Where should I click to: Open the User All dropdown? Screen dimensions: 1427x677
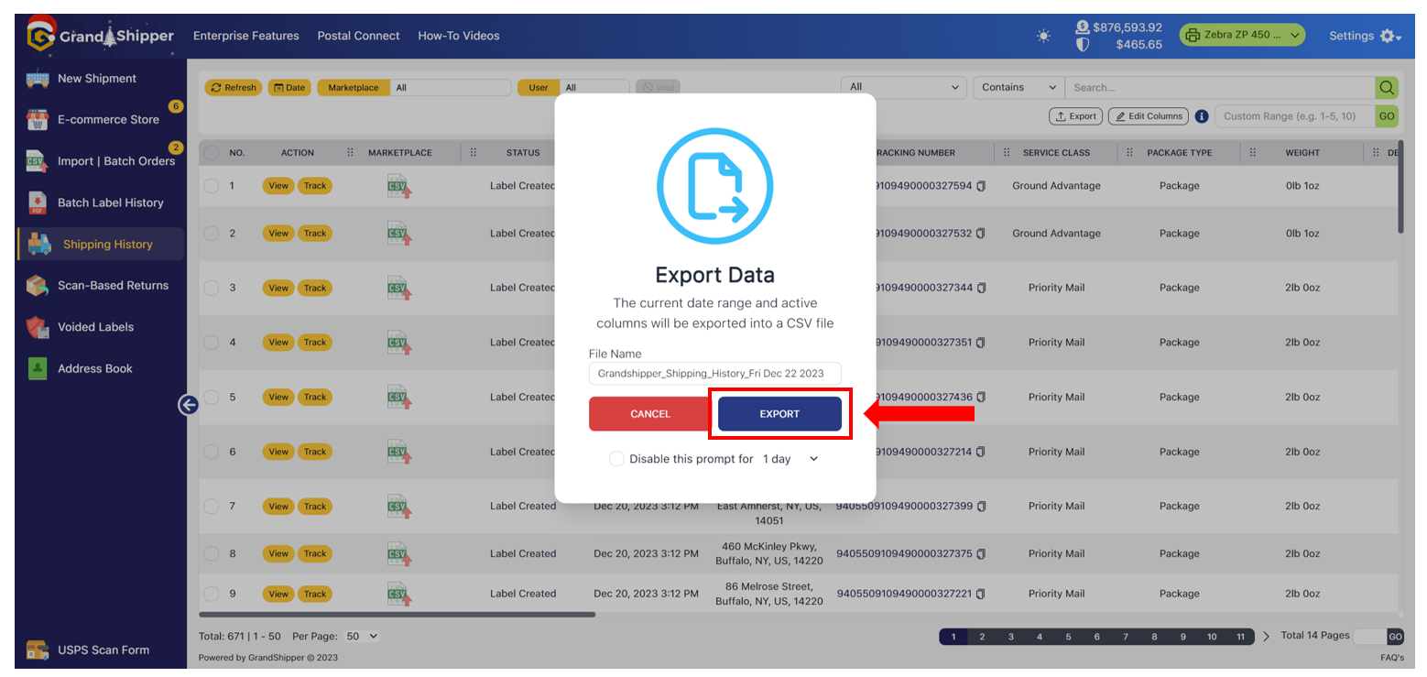(x=594, y=88)
